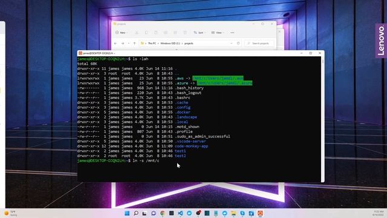Go back in File Explorer navigation
The height and width of the screenshot is (218, 387).
click(115, 43)
